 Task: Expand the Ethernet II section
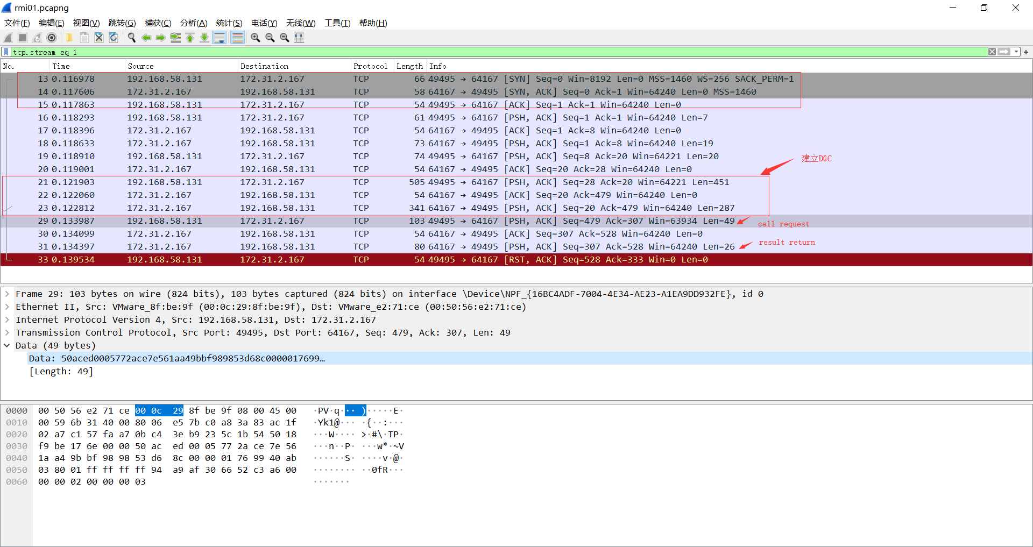tap(7, 307)
